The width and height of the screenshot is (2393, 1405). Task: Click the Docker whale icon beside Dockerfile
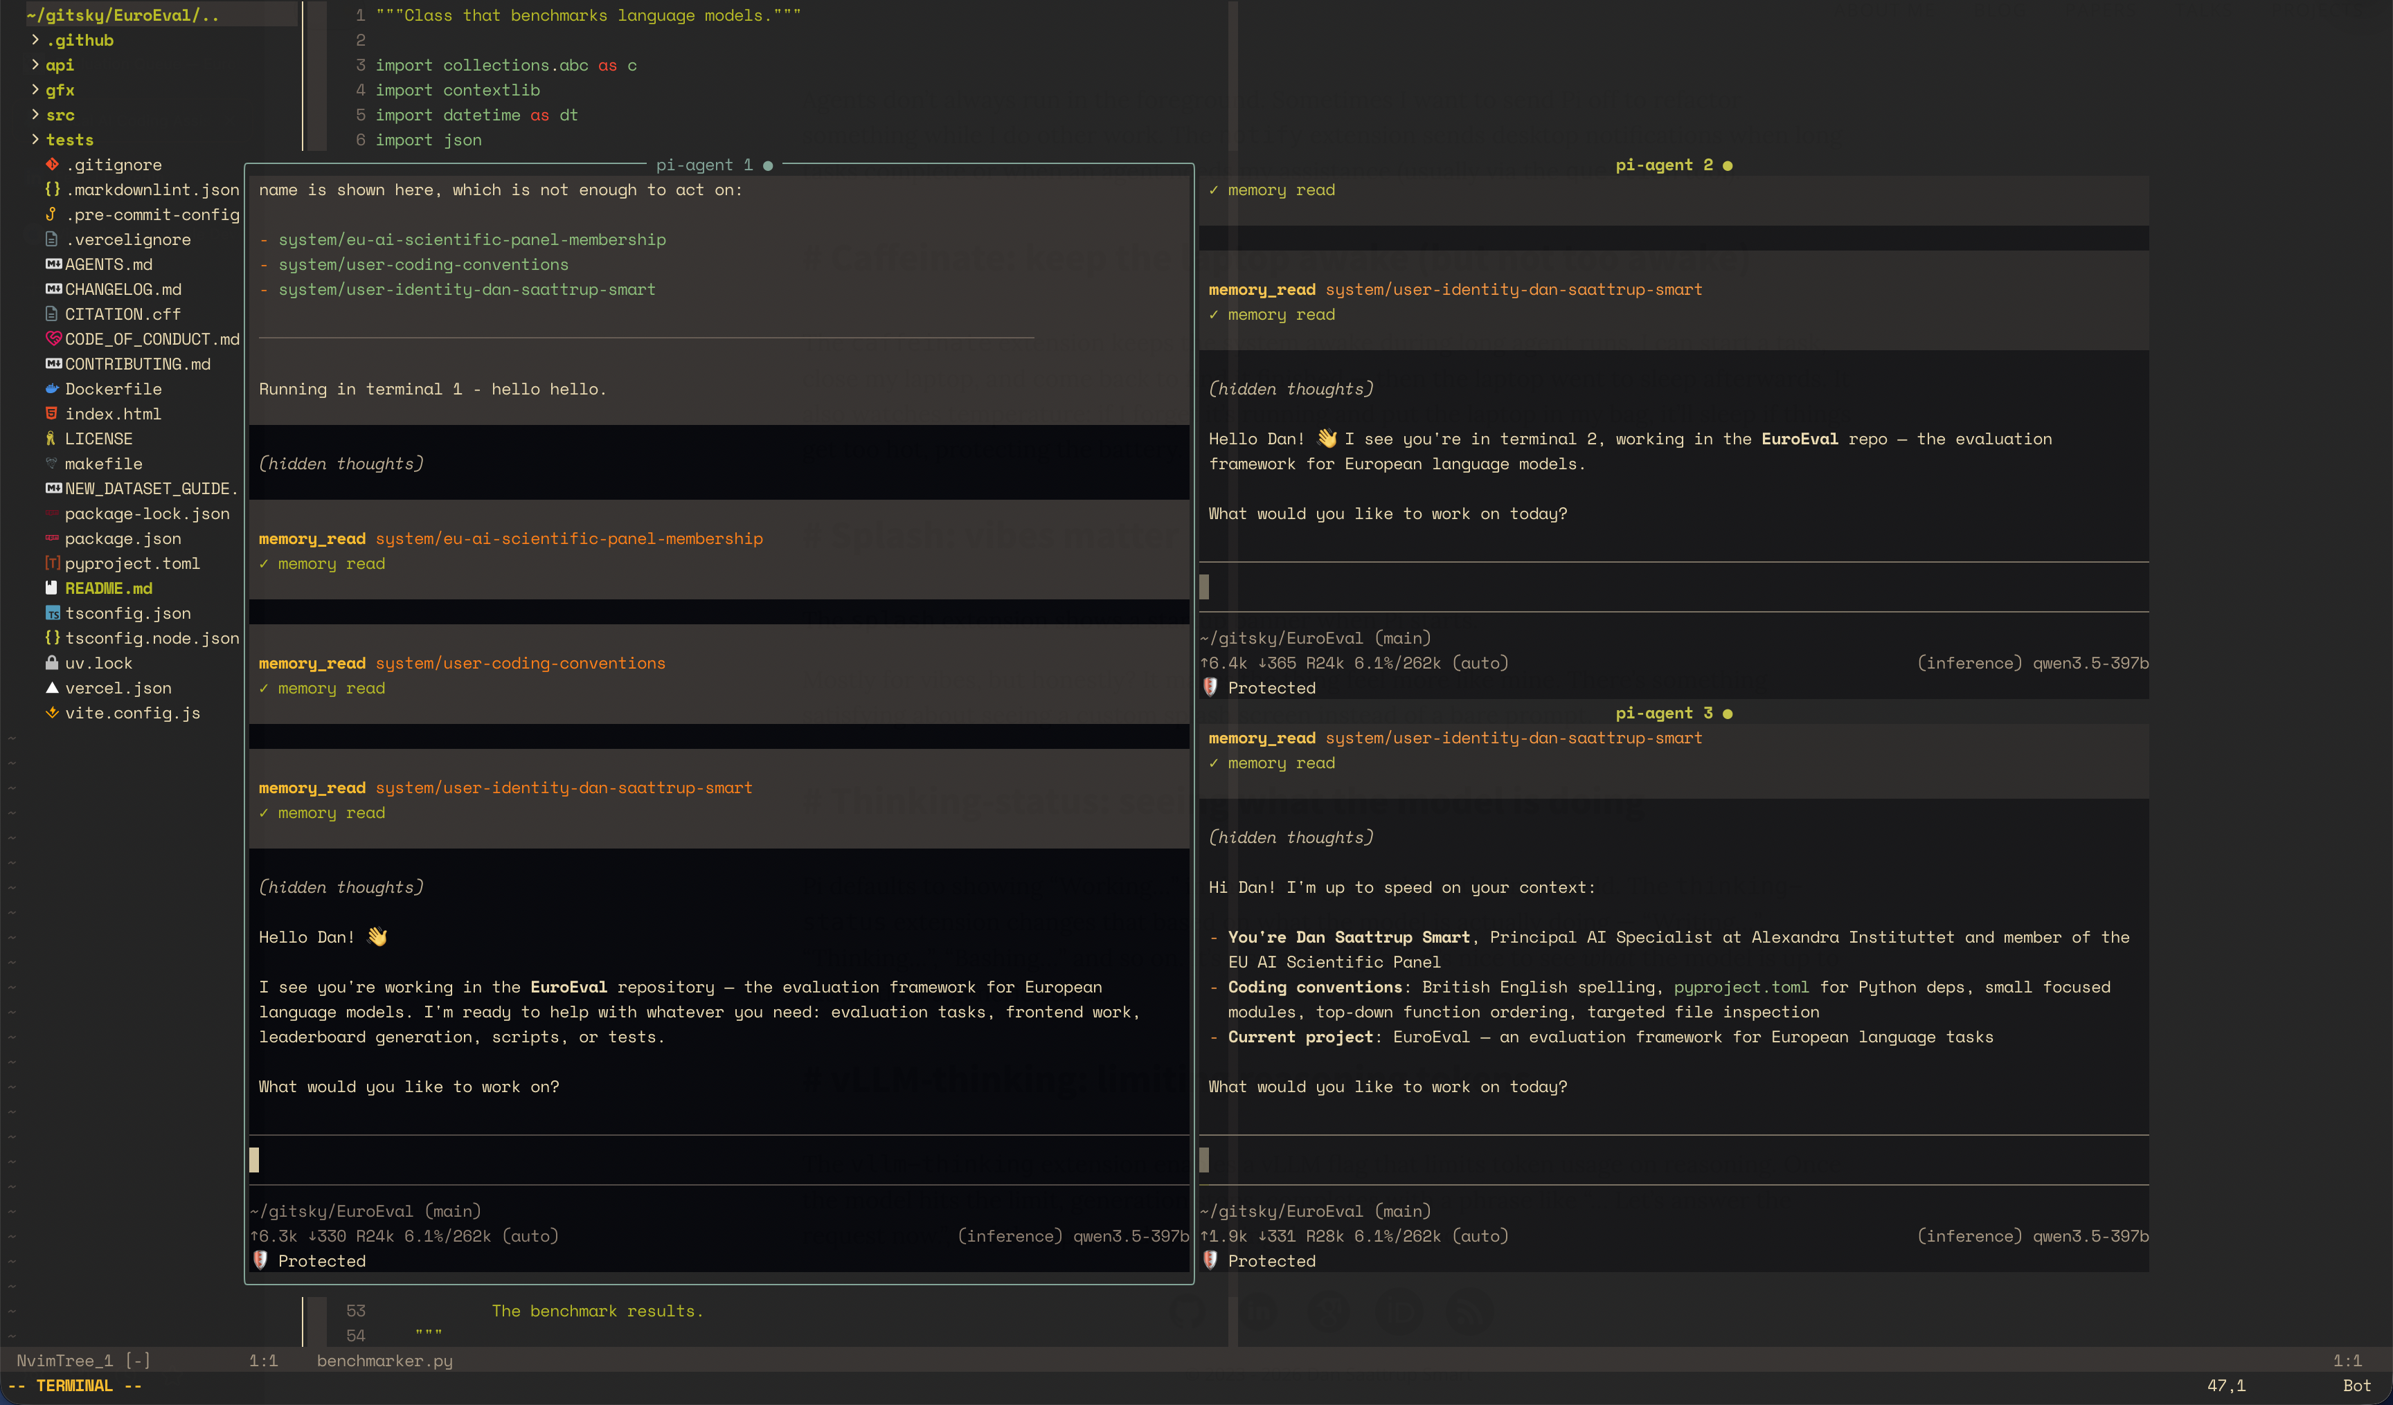click(x=52, y=389)
